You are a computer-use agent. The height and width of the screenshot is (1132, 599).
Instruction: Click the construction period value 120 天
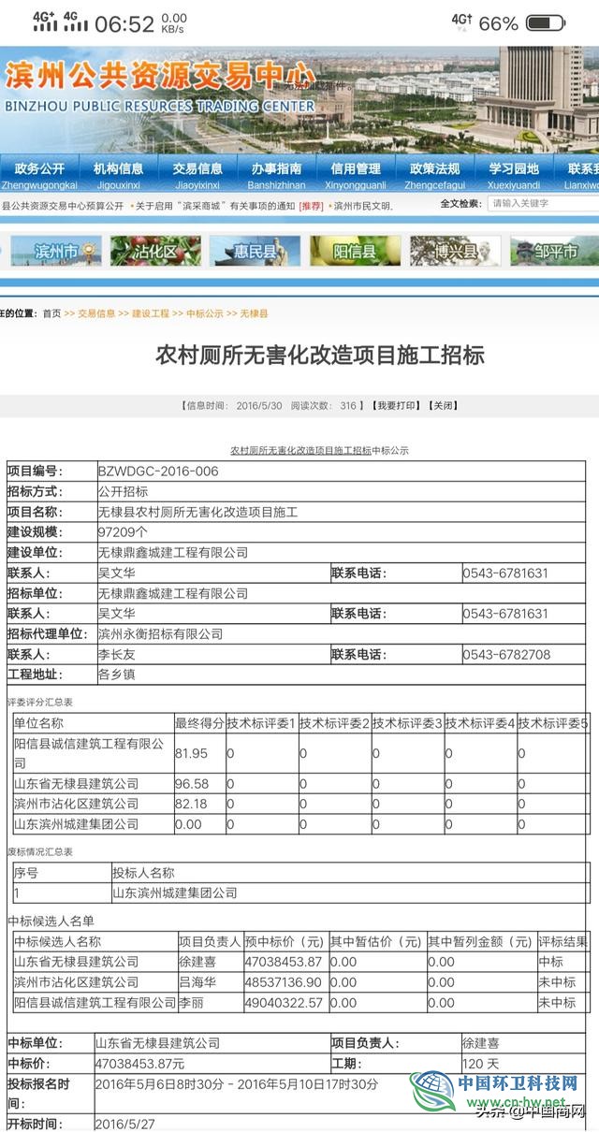pos(482,1064)
